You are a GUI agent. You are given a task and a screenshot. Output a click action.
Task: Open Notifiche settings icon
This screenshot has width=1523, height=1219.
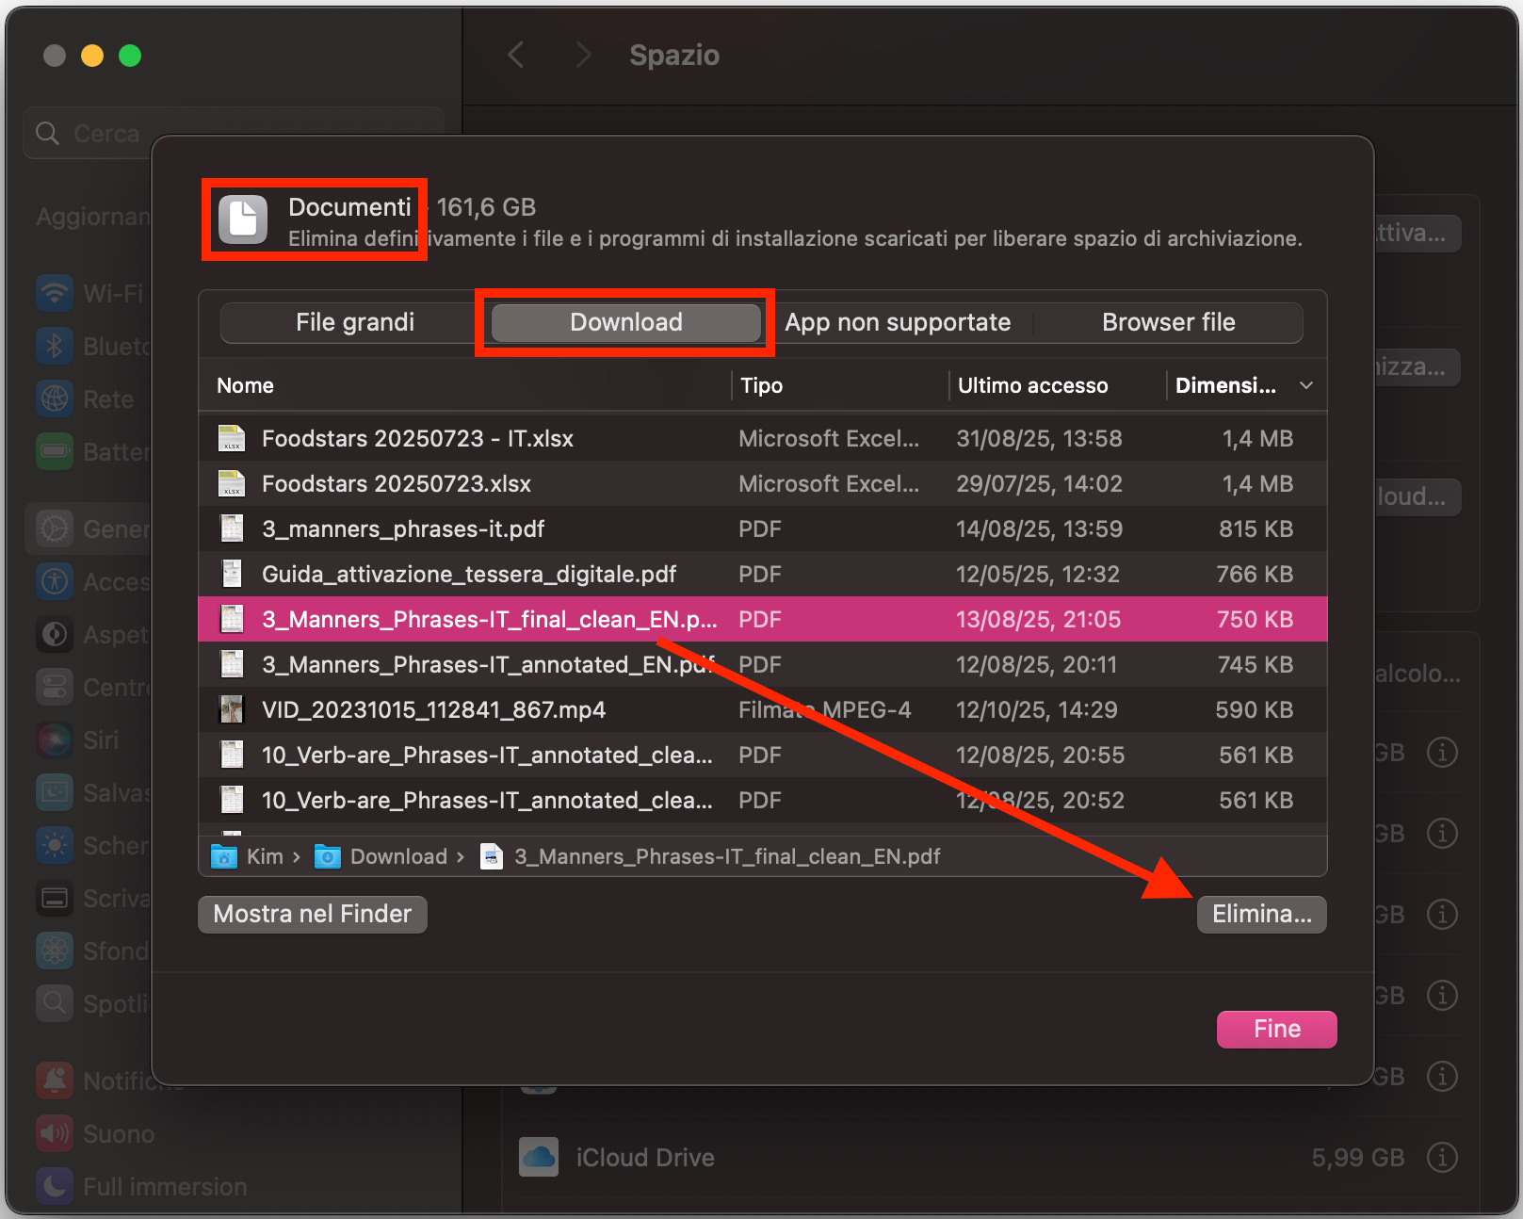pyautogui.click(x=54, y=1081)
